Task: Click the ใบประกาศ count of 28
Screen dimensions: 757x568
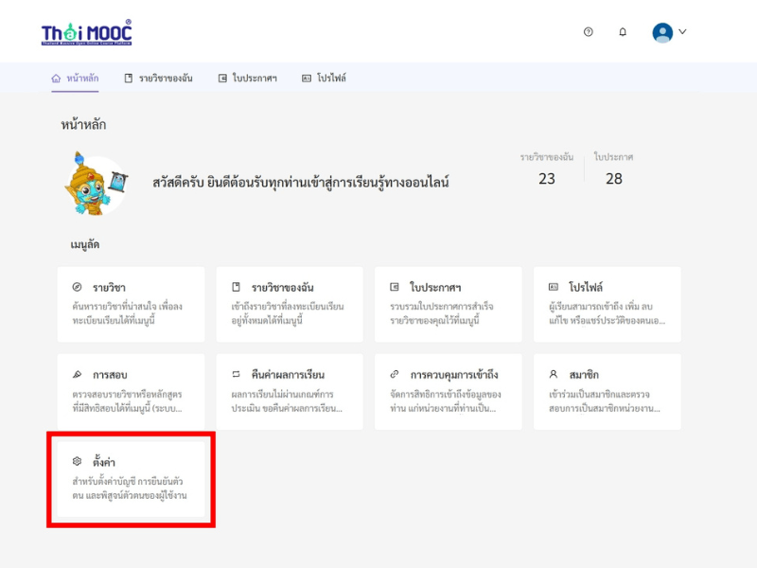Action: [x=613, y=179]
